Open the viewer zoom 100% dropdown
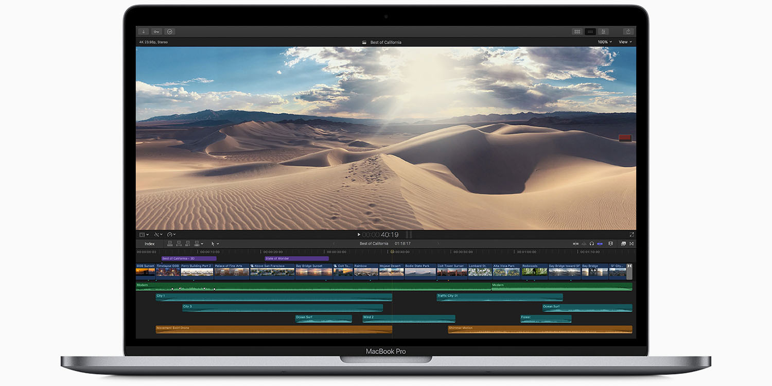Viewport: 772px width, 386px height. 604,42
